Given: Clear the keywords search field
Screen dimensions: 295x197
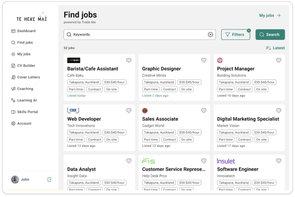Looking at the screenshot, I should 210,35.
